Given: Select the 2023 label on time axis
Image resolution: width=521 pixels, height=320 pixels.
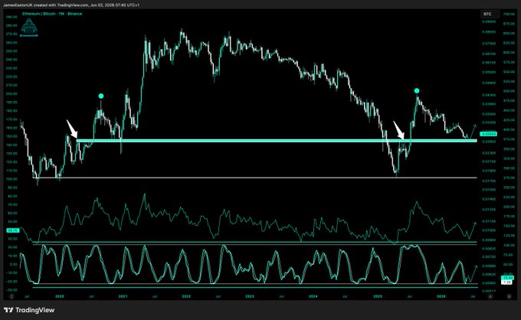Looking at the screenshot, I should tap(250, 296).
